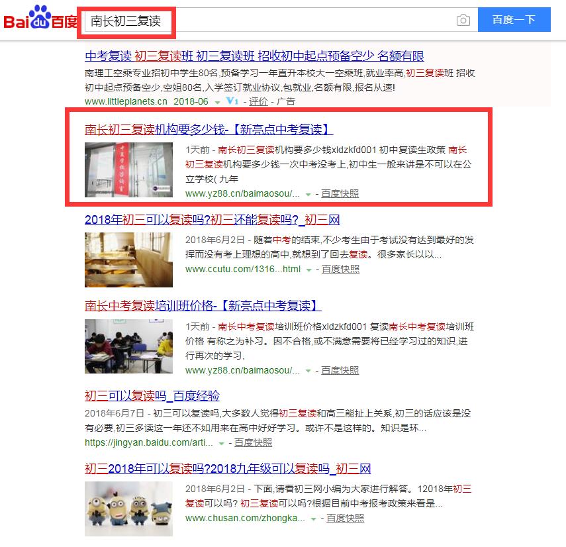Image resolution: width=566 pixels, height=547 pixels.
Task: Open 2018年初三可以复读吗 result title
Action: pos(212,219)
